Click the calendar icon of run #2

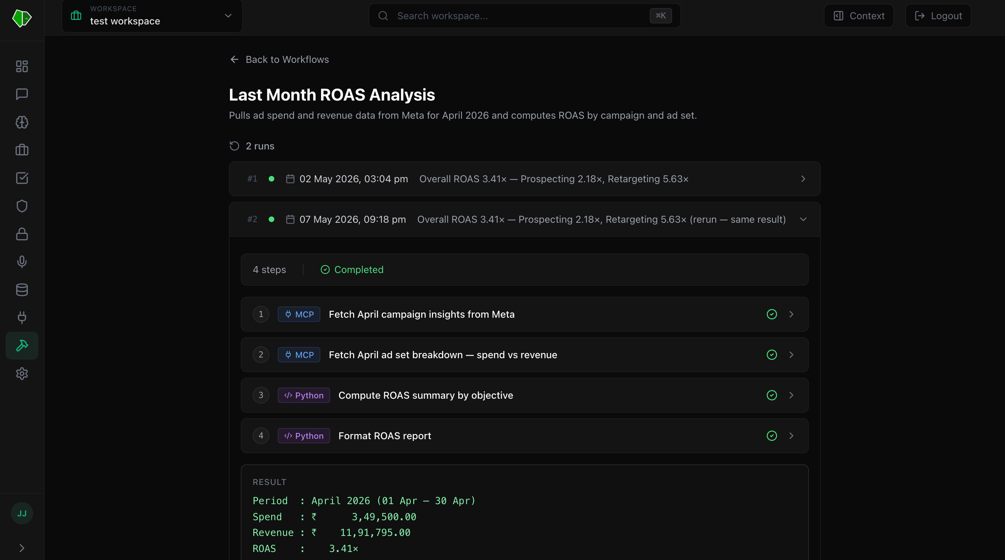click(x=290, y=219)
